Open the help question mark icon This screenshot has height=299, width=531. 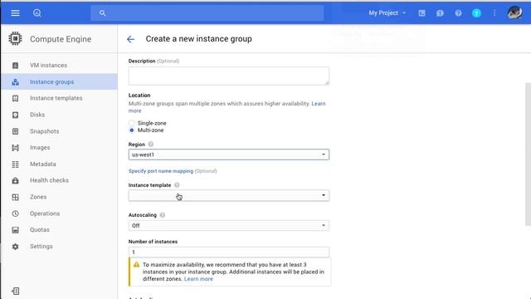[458, 13]
